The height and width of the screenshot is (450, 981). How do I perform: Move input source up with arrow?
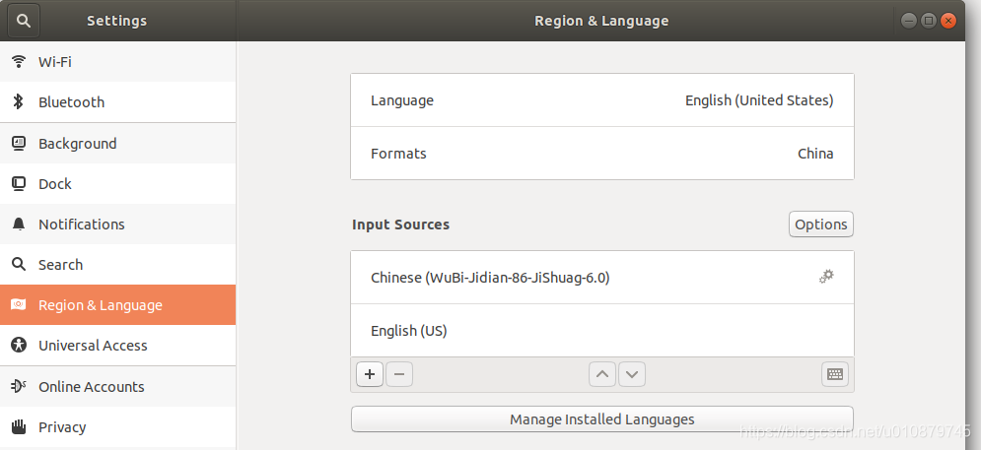[x=602, y=374]
